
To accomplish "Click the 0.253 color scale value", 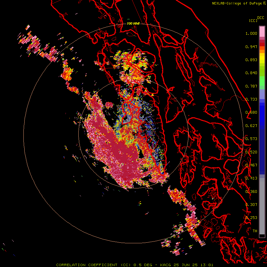I will (x=251, y=218).
